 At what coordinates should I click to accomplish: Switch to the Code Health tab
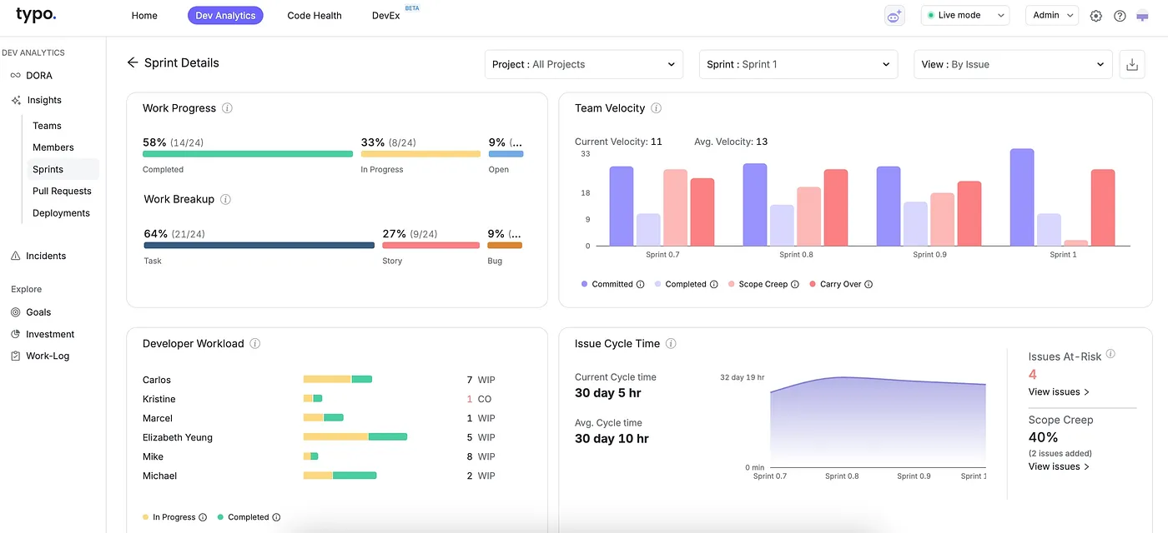(x=315, y=16)
